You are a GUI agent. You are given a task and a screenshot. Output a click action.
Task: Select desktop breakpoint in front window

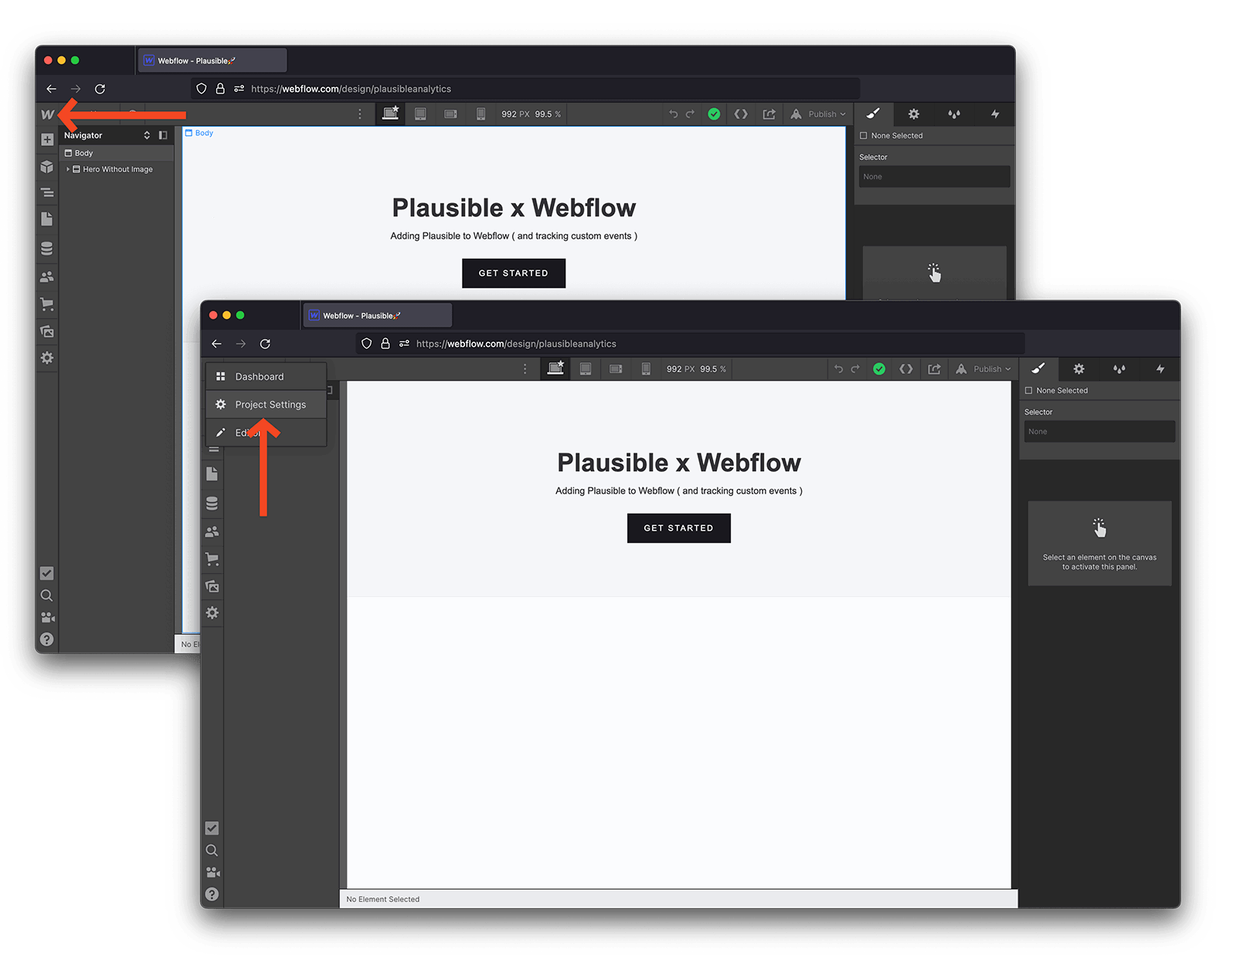click(556, 368)
